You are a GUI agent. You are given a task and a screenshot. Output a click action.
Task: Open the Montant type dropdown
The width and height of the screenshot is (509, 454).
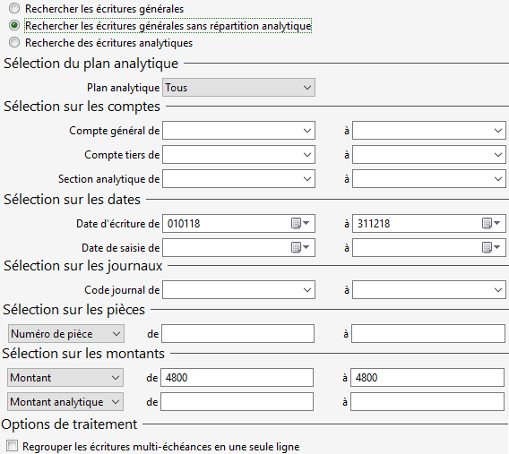[x=65, y=378]
